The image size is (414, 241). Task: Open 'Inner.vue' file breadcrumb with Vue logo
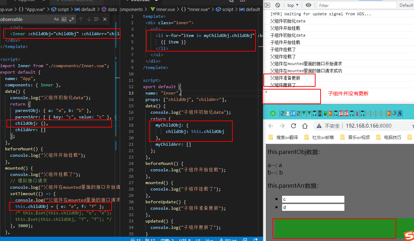(163, 10)
